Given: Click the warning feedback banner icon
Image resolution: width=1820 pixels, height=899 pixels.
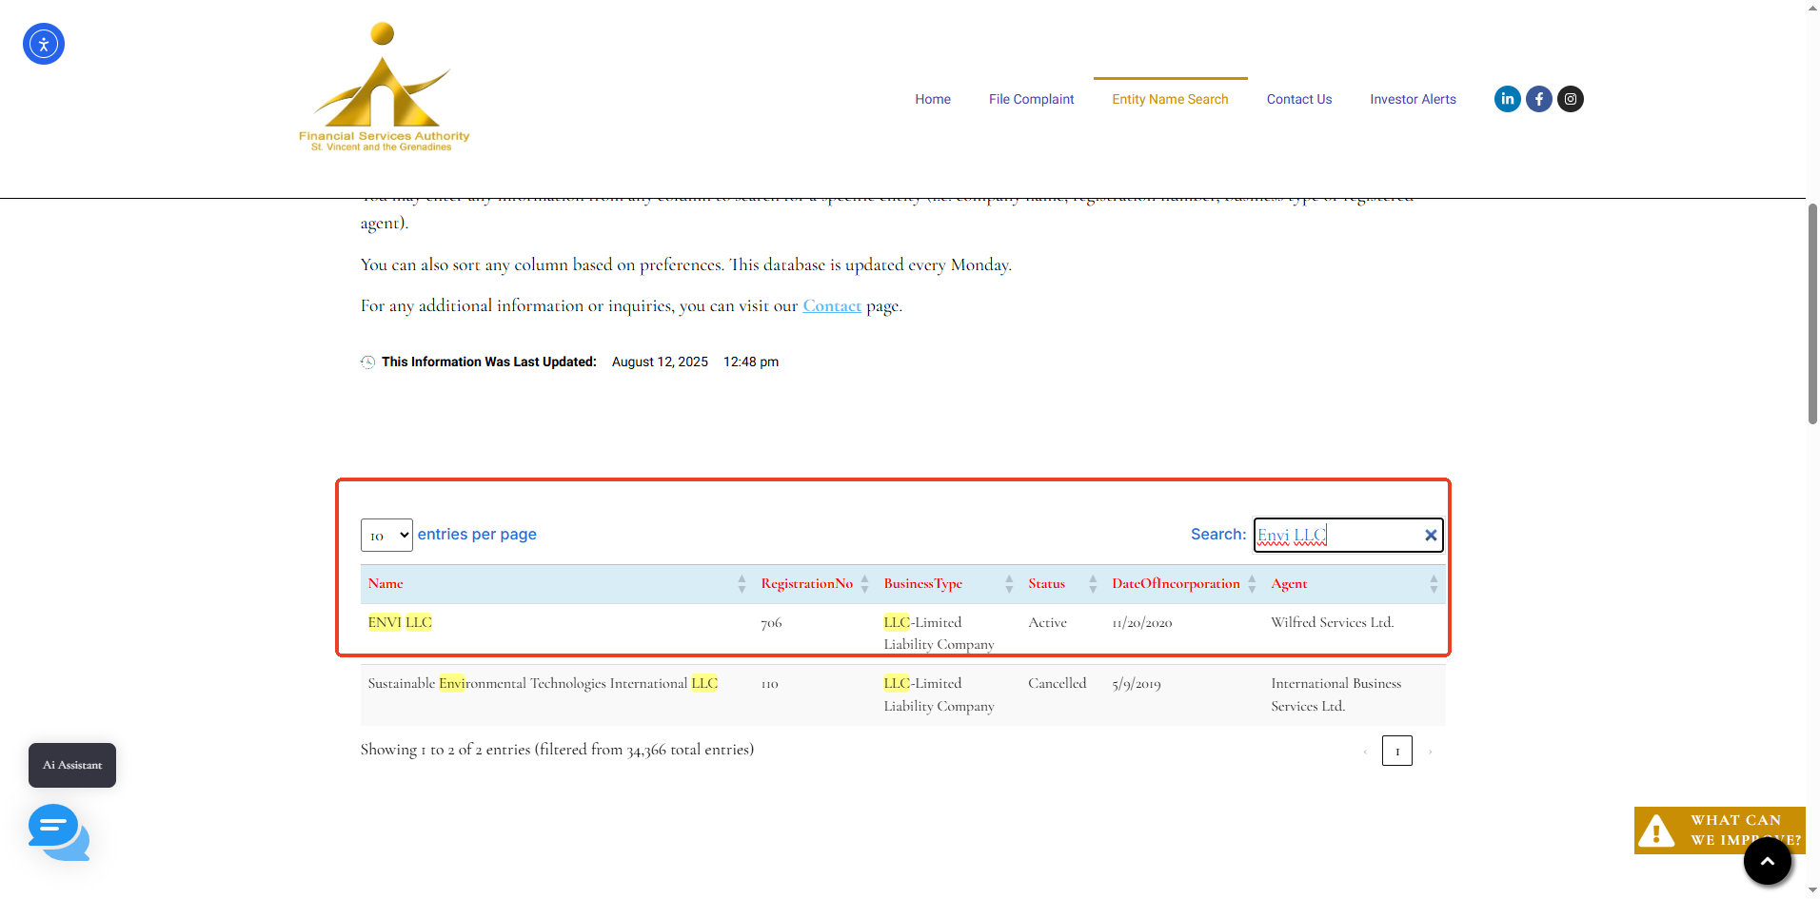Looking at the screenshot, I should [1656, 831].
